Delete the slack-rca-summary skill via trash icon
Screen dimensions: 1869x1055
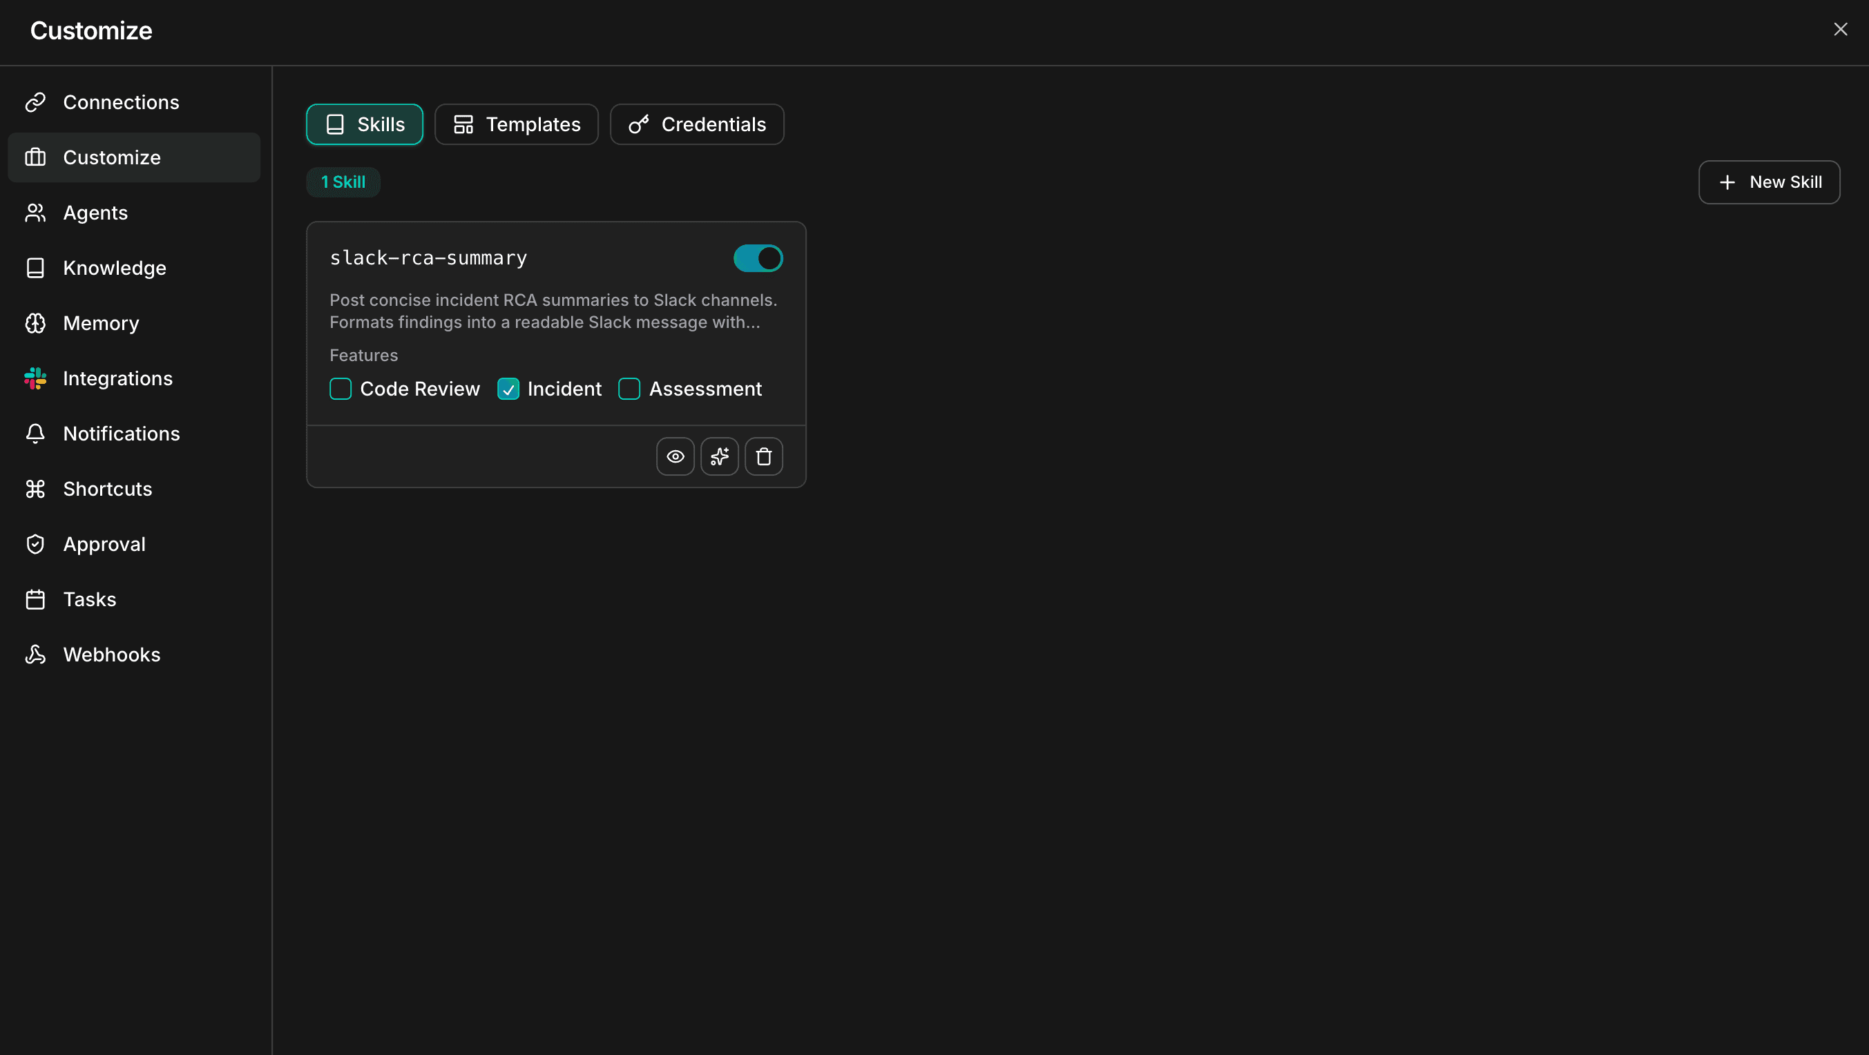pyautogui.click(x=763, y=456)
